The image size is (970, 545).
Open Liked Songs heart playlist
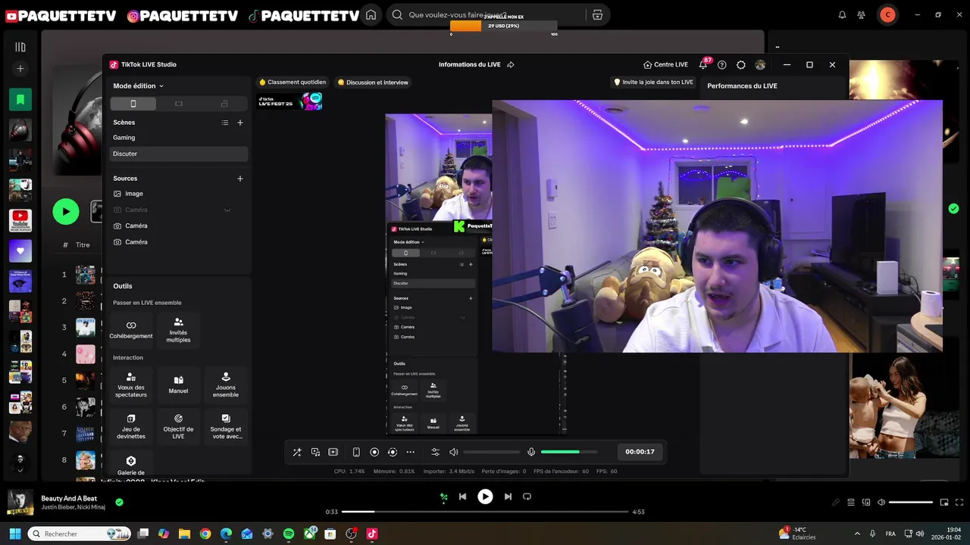20,251
